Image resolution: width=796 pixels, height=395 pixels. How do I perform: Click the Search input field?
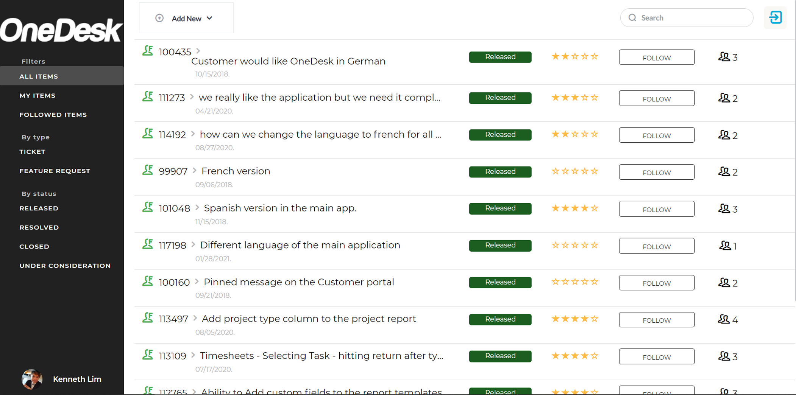[687, 18]
